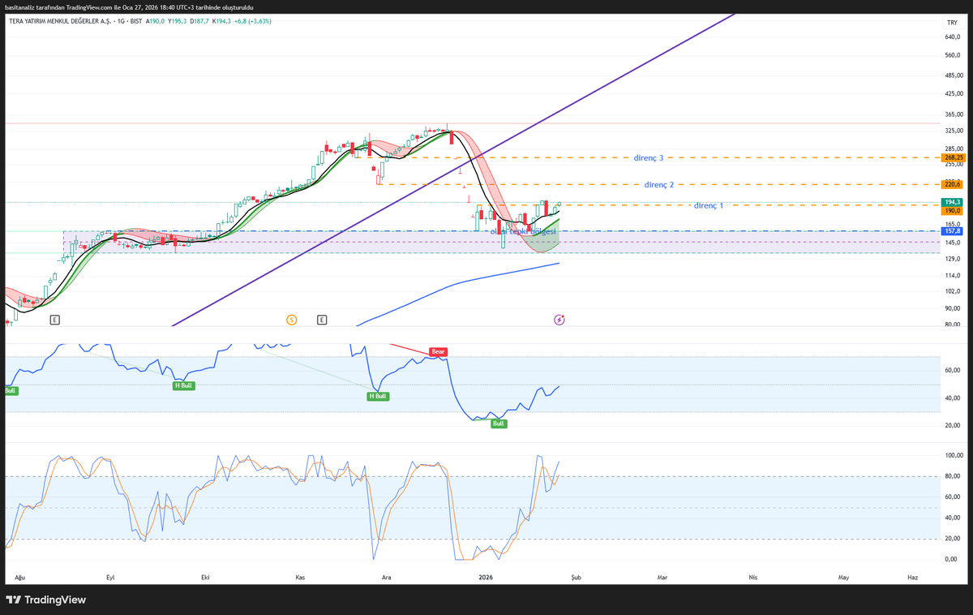Click the blue 157,8 price label
The image size is (973, 615).
click(x=953, y=231)
